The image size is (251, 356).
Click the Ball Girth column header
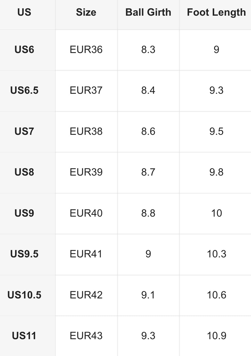[148, 12]
